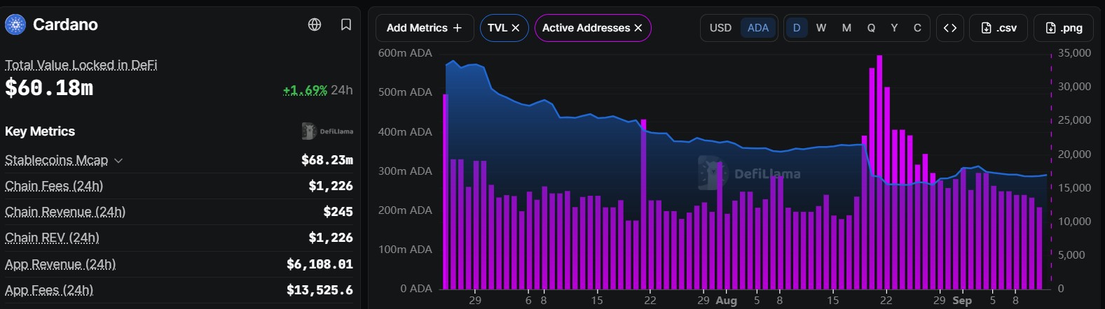This screenshot has width=1105, height=309.
Task: Switch chart denomination to USD
Action: (x=720, y=28)
